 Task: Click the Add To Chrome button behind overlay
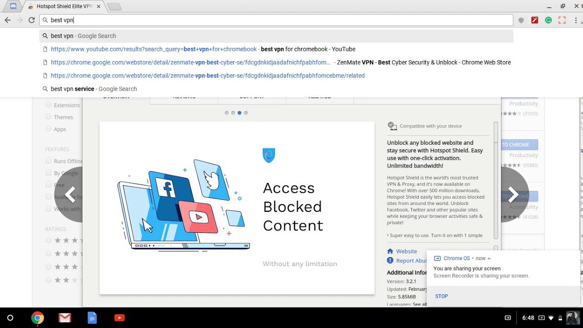pyautogui.click(x=519, y=144)
